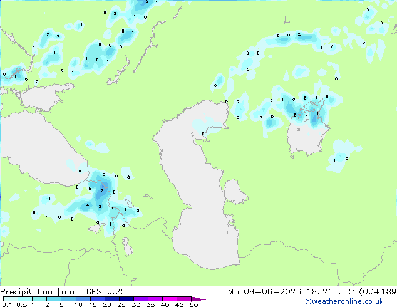Select the 0.1–0.5 mm legend swatch

point(11,299)
